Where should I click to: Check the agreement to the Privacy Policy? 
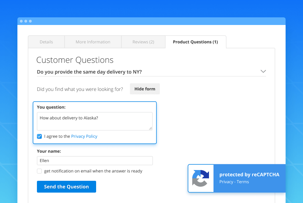point(39,136)
